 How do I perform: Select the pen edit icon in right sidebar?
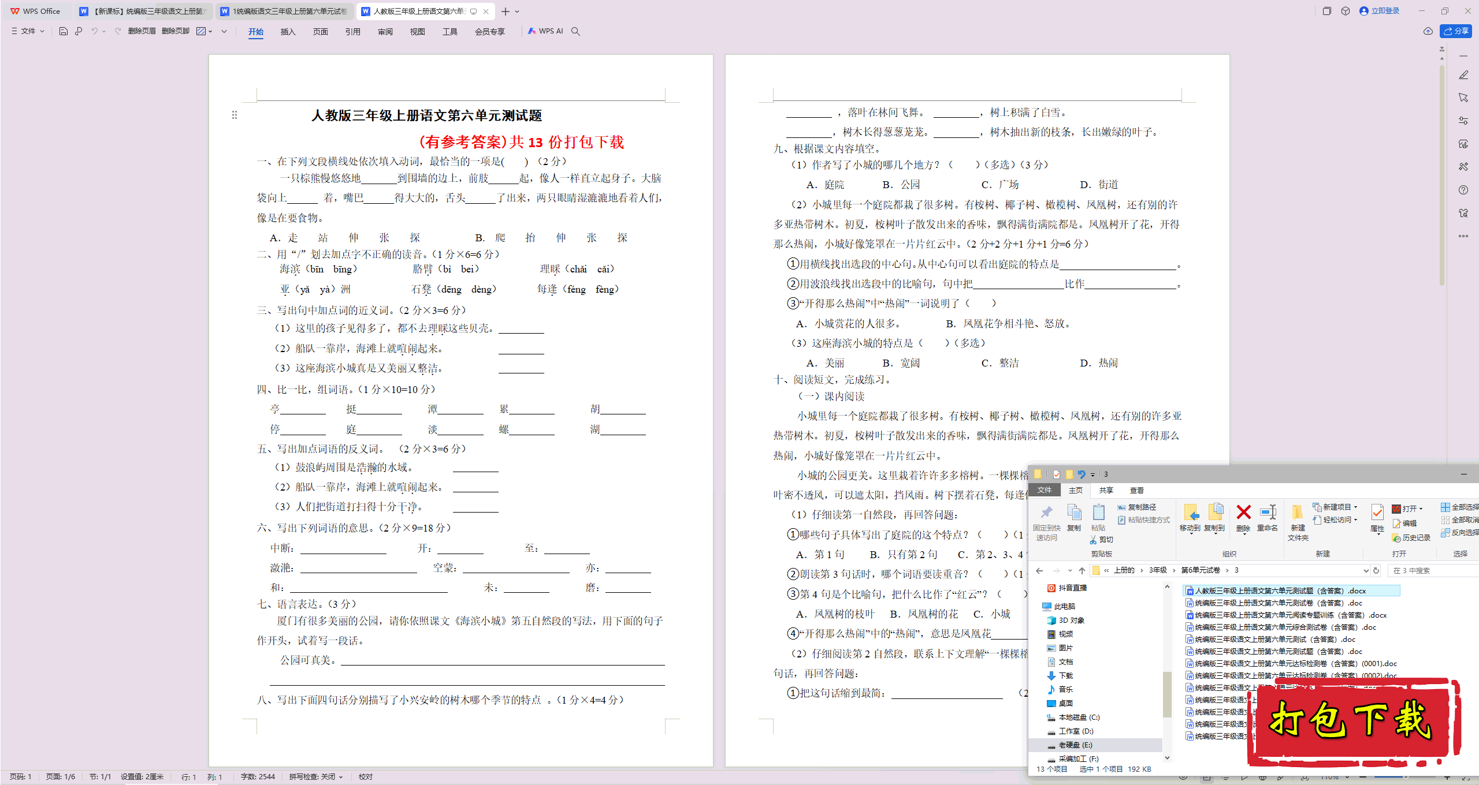click(x=1463, y=75)
